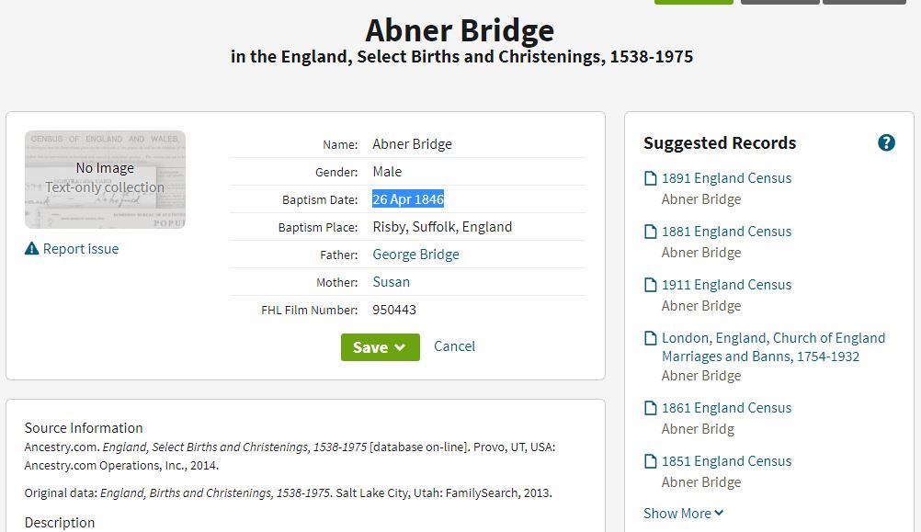Viewport: 921px width, 532px height.
Task: Open London Church of England Marriages and Banns
Action: 773,347
